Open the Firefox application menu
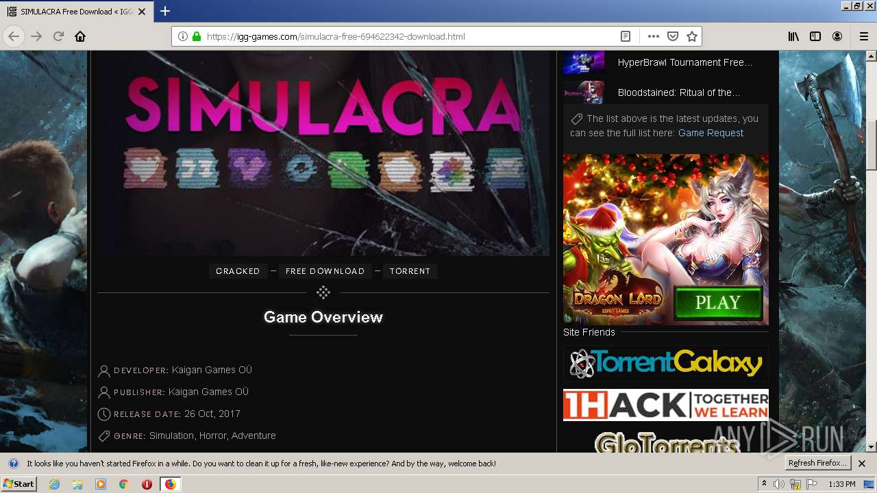Viewport: 877px width, 493px height. click(x=863, y=36)
